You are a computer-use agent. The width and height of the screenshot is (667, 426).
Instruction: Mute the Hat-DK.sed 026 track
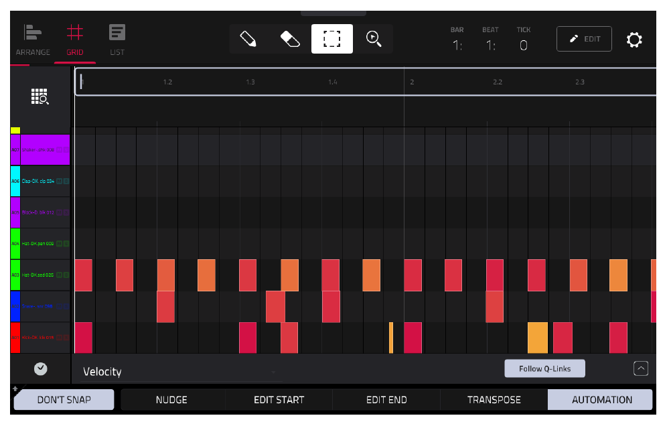[60, 275]
